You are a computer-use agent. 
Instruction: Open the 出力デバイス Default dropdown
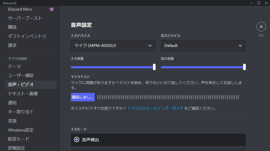pyautogui.click(x=203, y=46)
